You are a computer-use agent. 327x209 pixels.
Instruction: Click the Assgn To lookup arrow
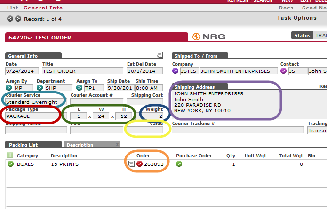(79, 88)
